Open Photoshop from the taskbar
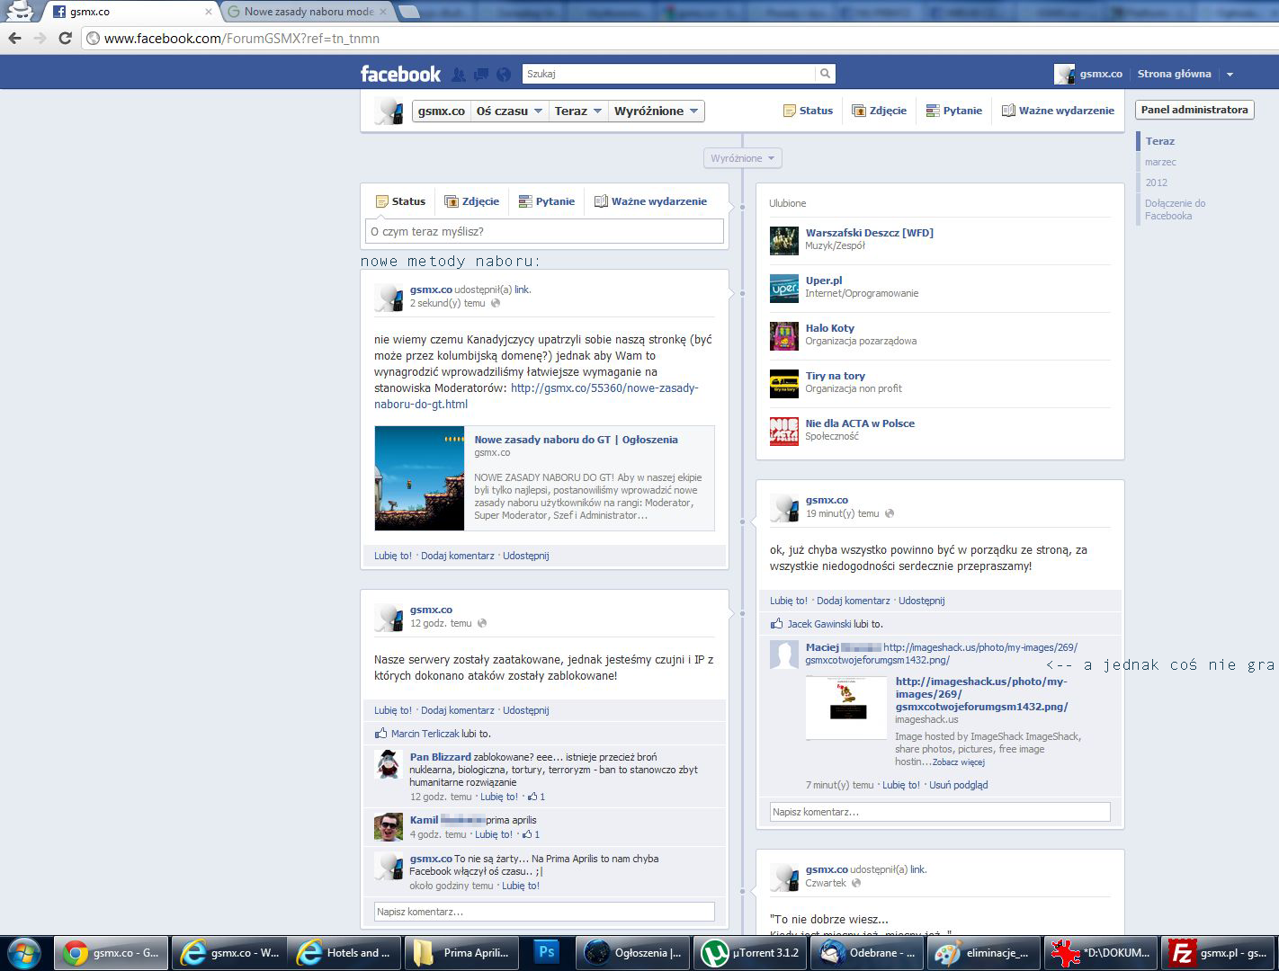 [x=546, y=952]
